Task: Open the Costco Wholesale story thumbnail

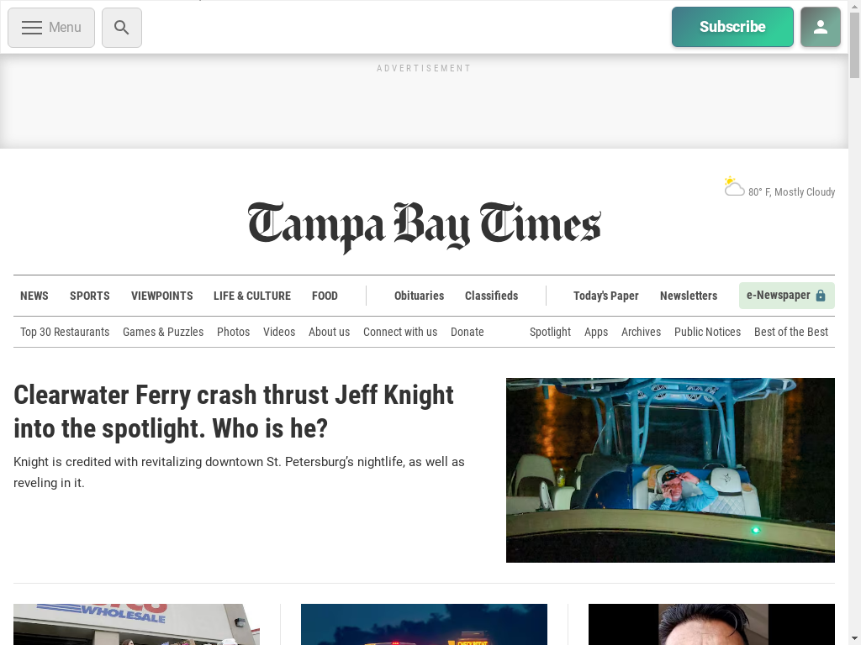Action: tap(137, 624)
